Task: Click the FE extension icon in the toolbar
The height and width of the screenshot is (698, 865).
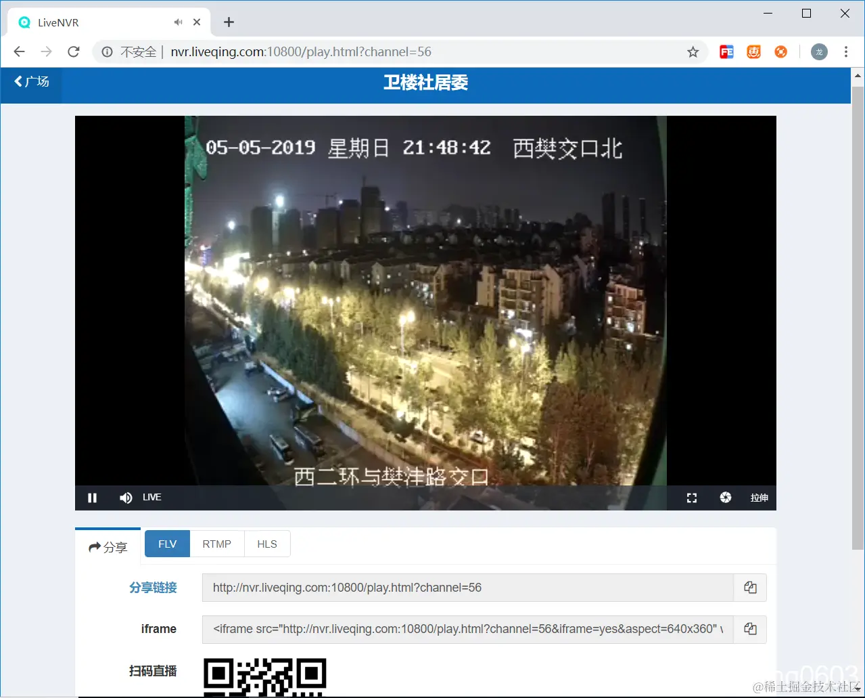Action: pos(726,51)
